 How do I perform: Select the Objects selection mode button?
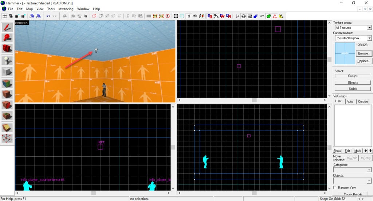(x=353, y=83)
